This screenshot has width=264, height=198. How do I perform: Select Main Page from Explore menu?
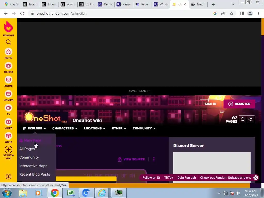coord(30,140)
